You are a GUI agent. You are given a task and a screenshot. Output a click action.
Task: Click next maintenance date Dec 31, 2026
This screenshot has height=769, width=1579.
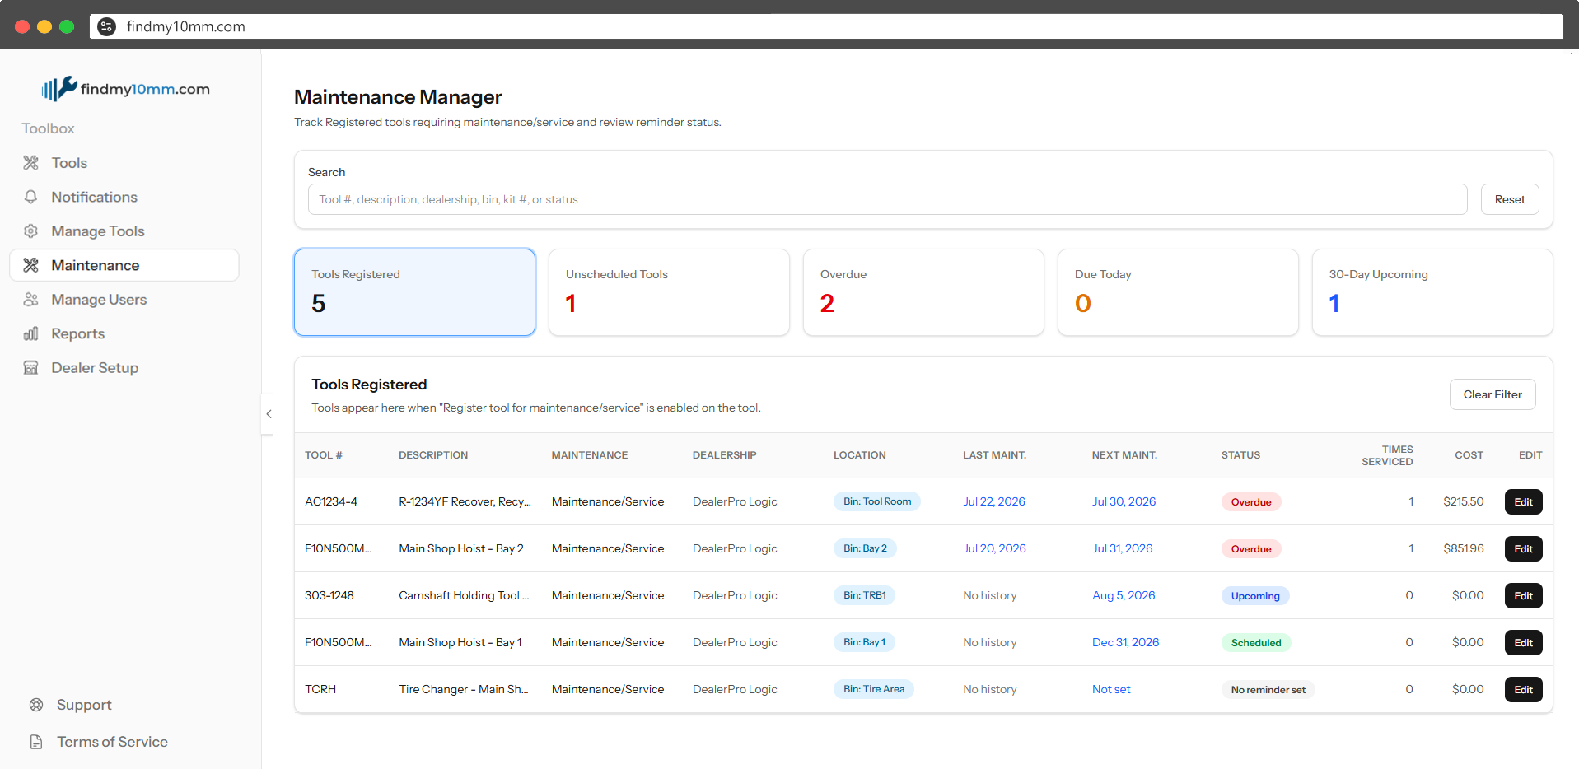tap(1125, 642)
